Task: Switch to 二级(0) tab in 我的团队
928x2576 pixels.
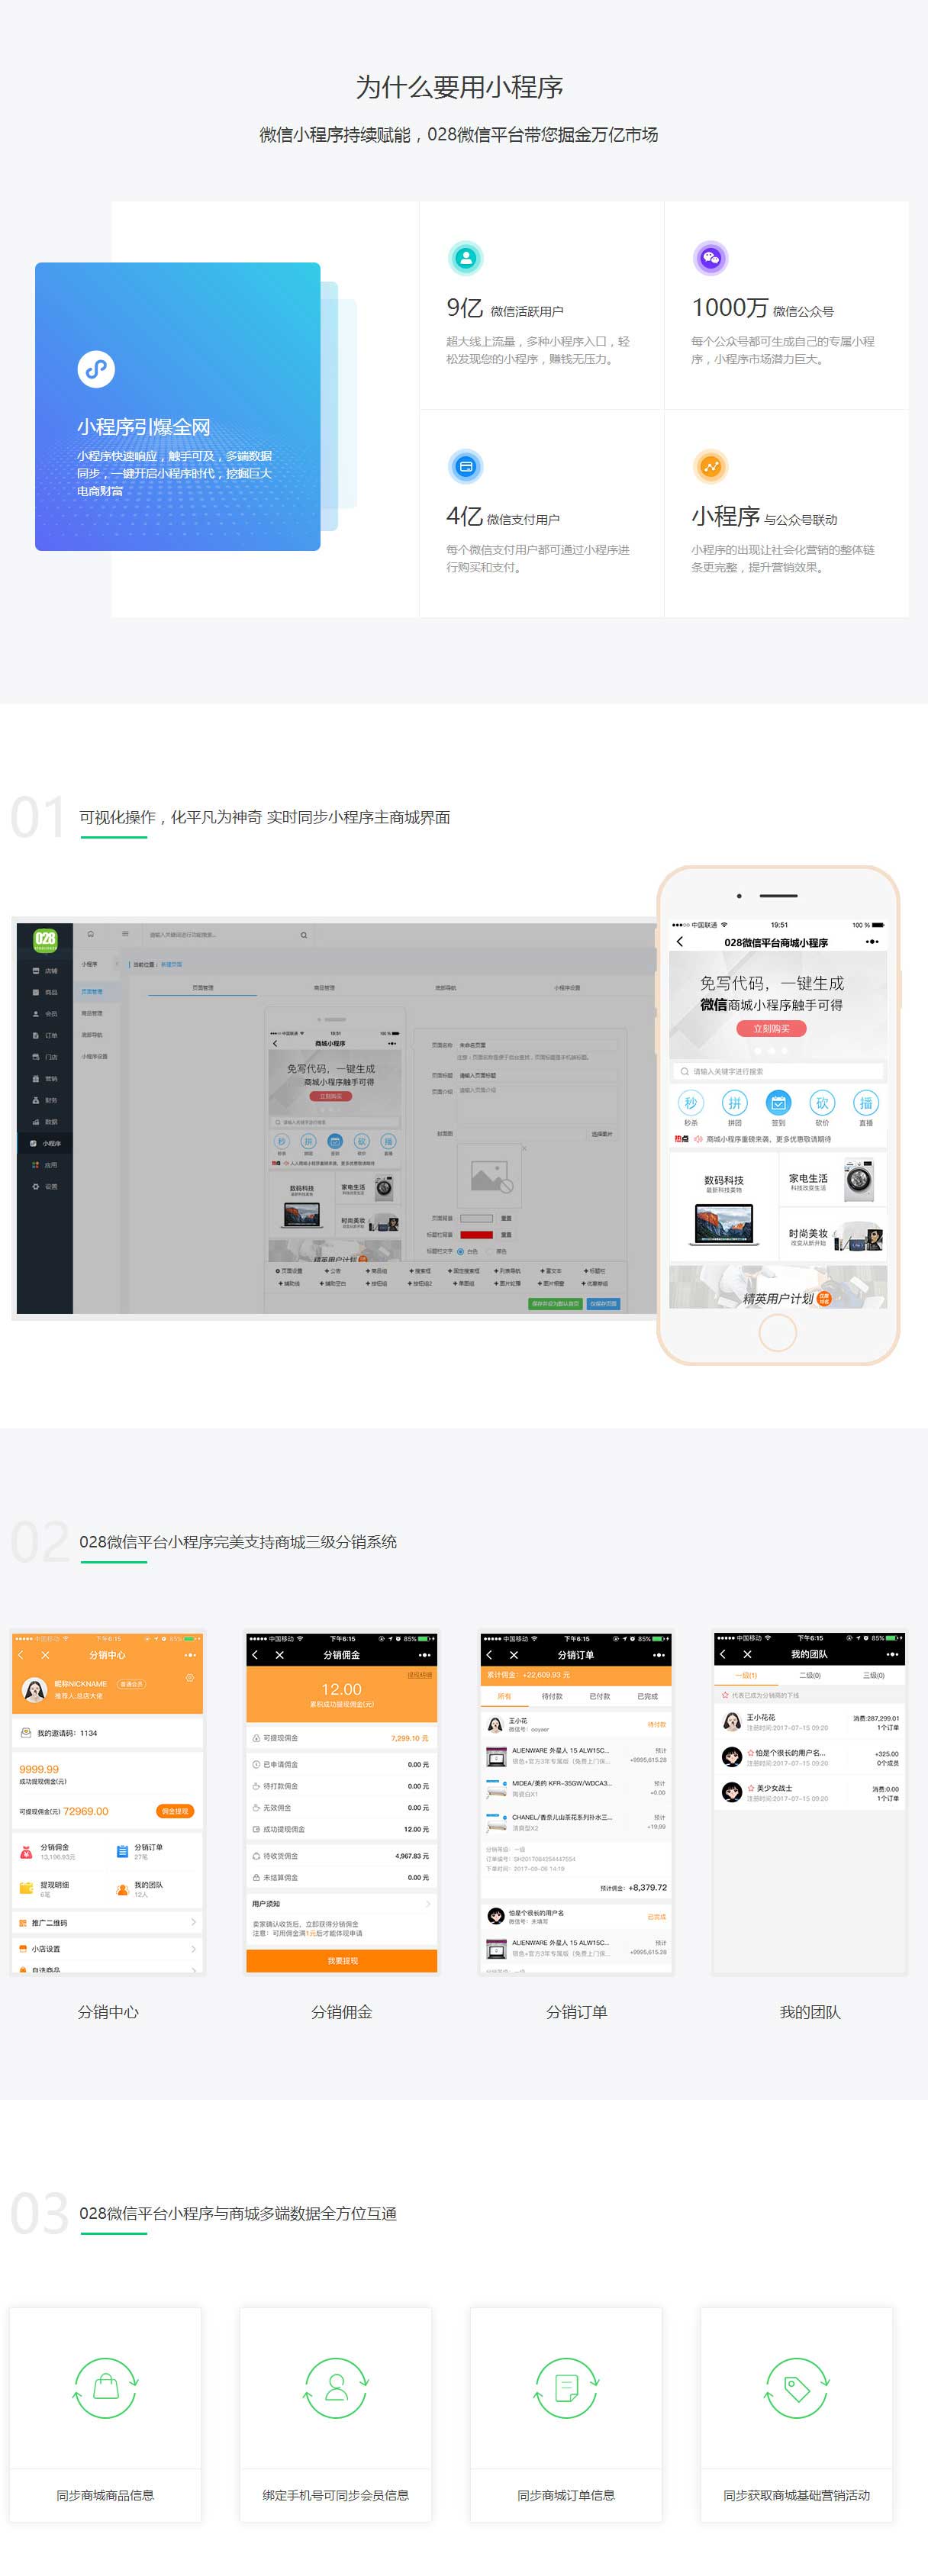Action: coord(810,1675)
